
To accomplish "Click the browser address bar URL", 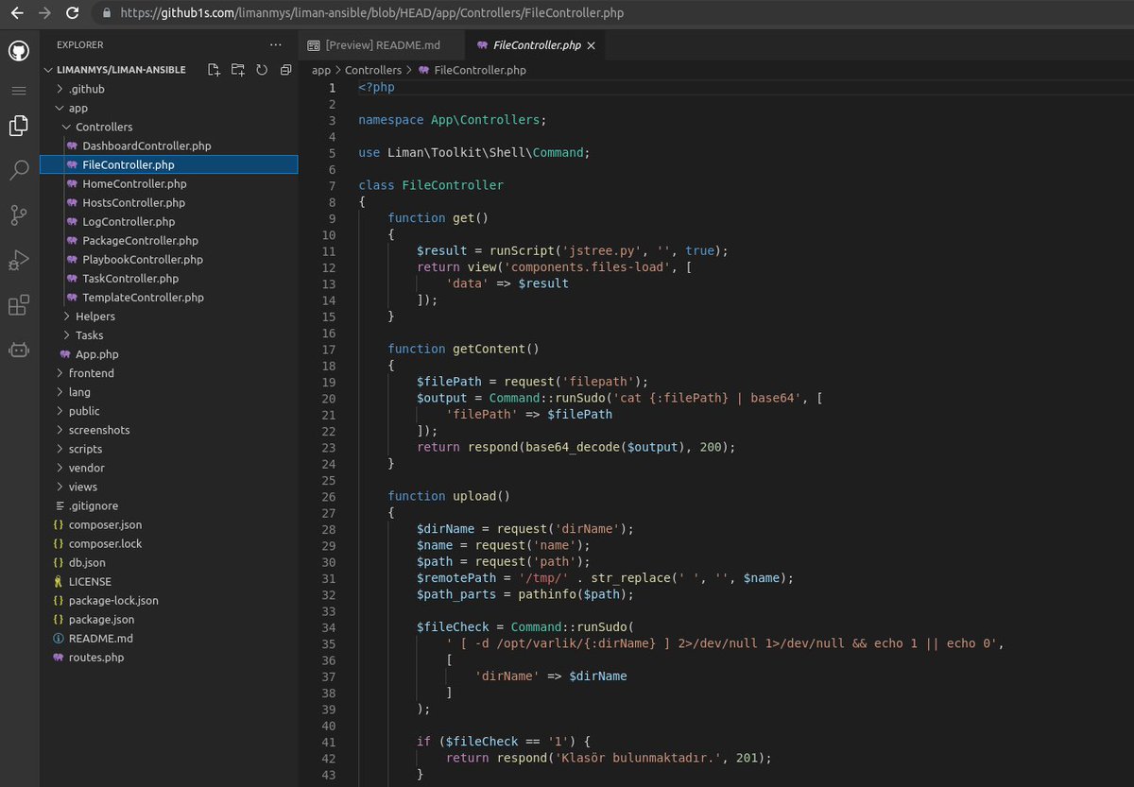I will pos(370,14).
